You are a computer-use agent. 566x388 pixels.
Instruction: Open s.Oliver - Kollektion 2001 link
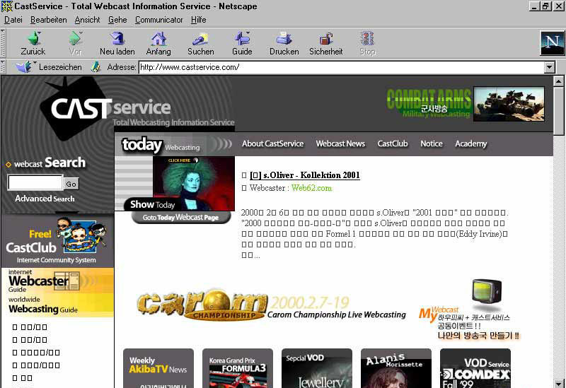pos(305,175)
